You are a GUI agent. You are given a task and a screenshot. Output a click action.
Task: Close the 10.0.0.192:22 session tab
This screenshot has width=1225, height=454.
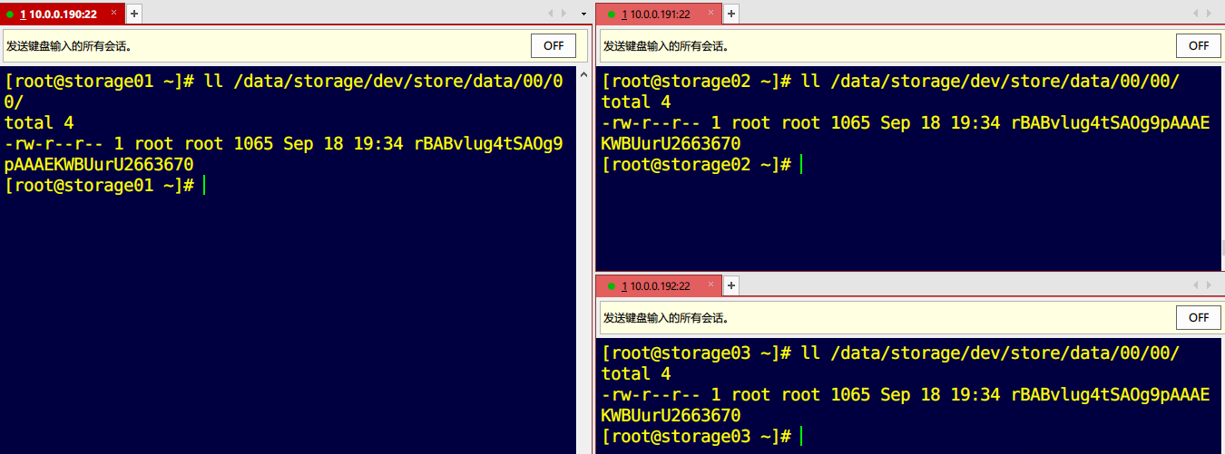pyautogui.click(x=710, y=285)
